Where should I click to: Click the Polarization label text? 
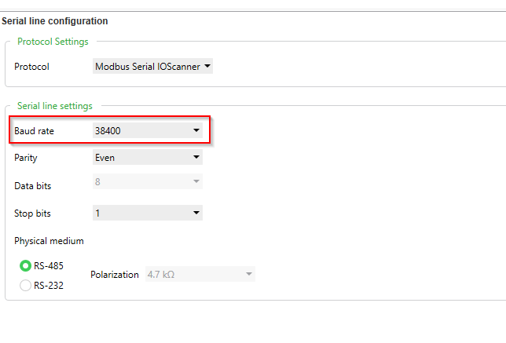[x=115, y=275]
